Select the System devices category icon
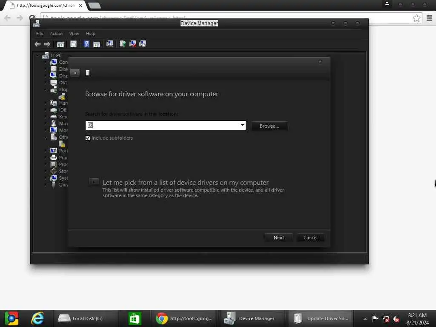Viewport: 436px width, 327px height. 54,178
